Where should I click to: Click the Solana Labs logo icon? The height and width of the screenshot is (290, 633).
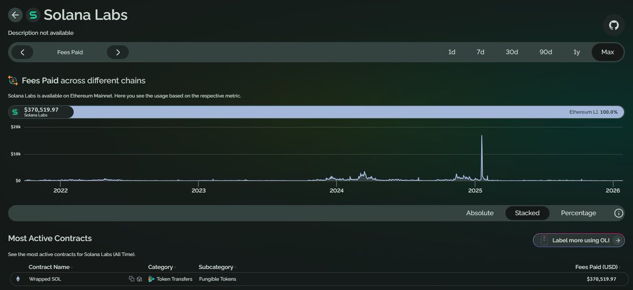click(33, 15)
